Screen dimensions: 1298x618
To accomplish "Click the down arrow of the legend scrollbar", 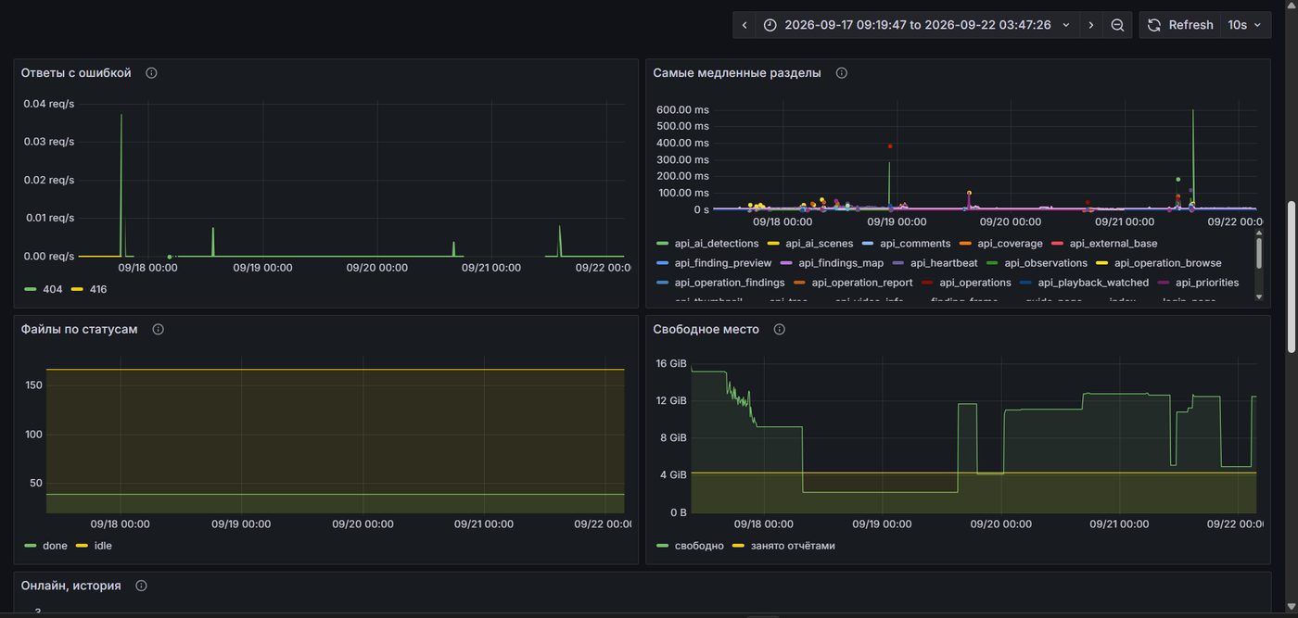I will pos(1258,296).
